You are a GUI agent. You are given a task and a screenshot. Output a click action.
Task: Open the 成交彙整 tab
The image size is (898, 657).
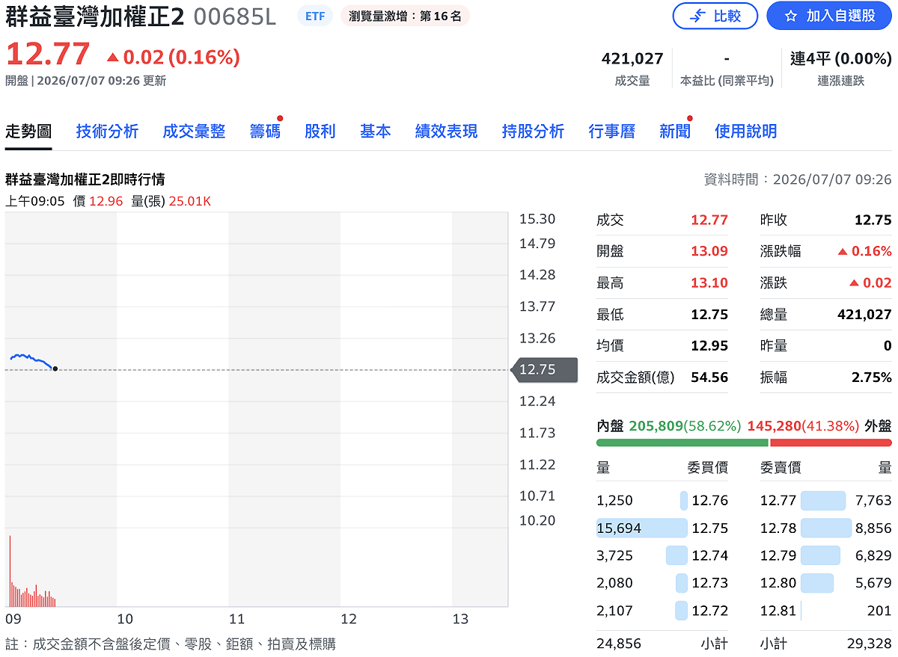(x=194, y=132)
